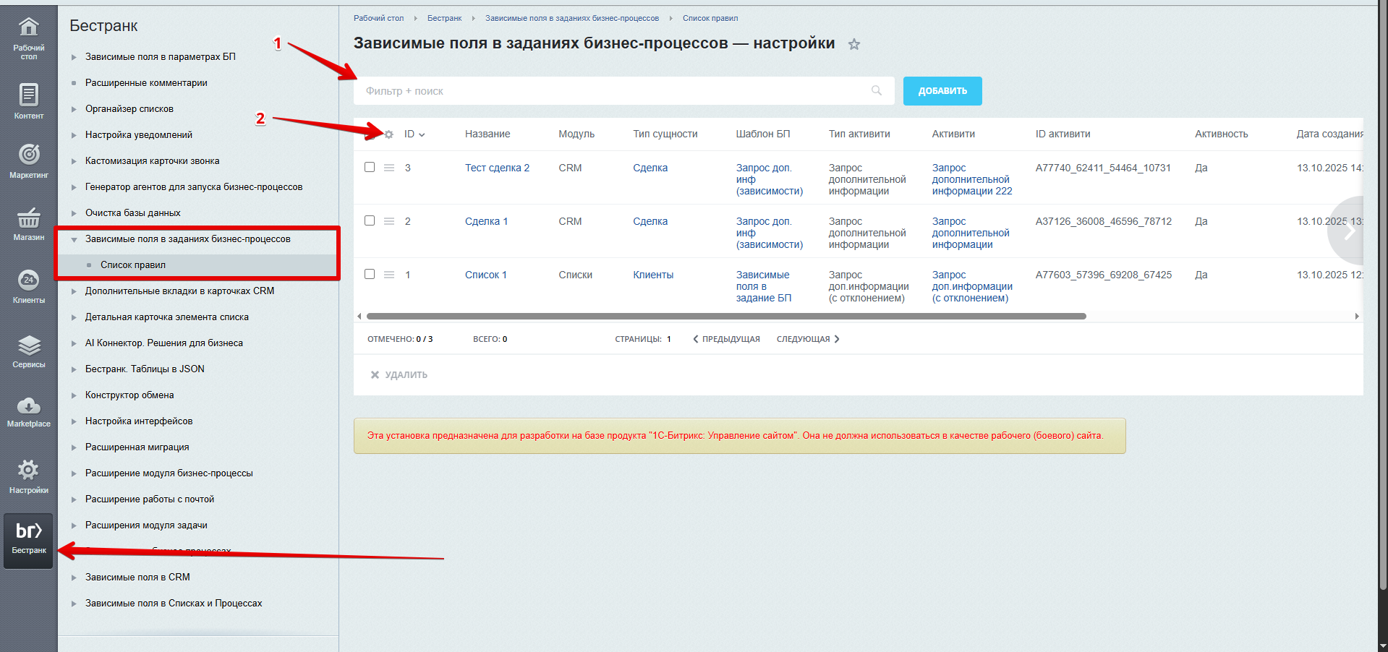Screen dimensions: 1388x652
Task: Click inside the Фильтр + поиск field
Action: coord(506,90)
